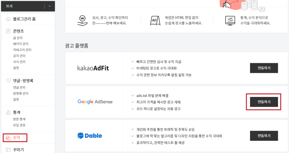Click the 광고 플랫폼 heading
The image size is (289, 153).
coord(77,46)
